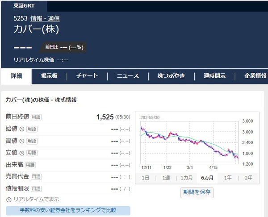Open 用語 glossary for 売買代金

36,177
